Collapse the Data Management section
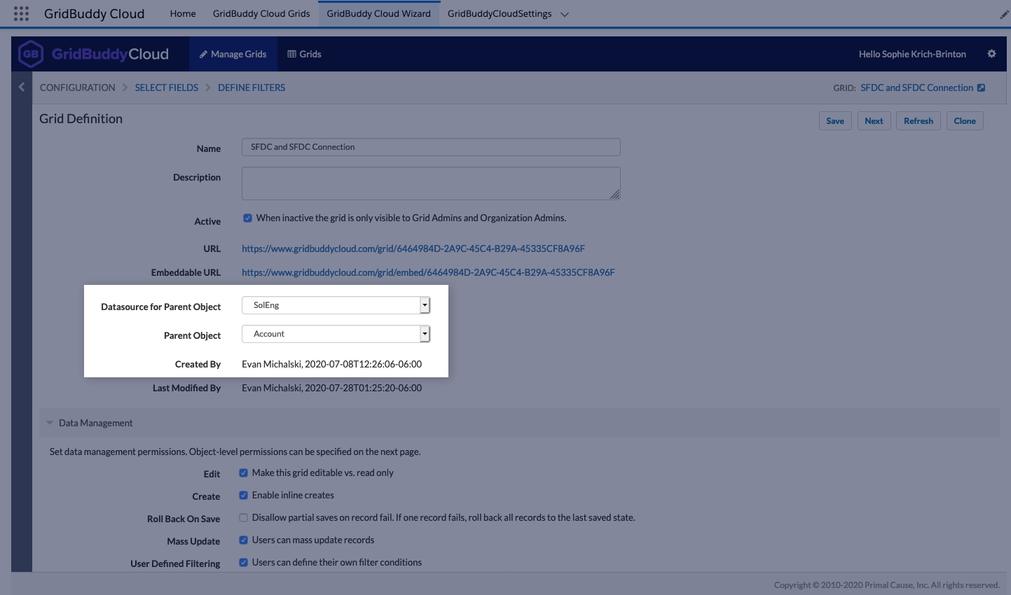1011x595 pixels. pos(50,423)
